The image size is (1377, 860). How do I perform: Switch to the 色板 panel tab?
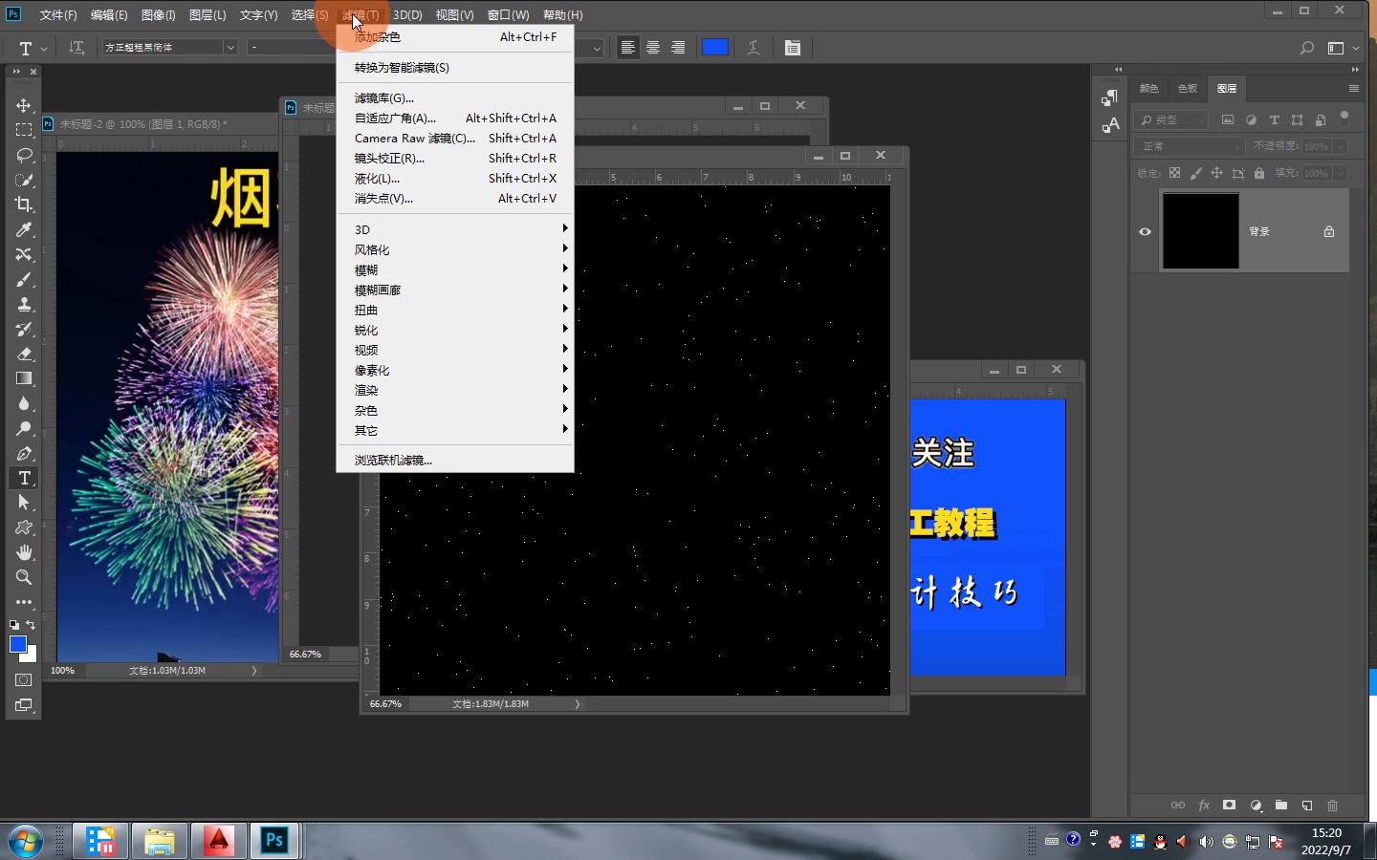[1188, 88]
